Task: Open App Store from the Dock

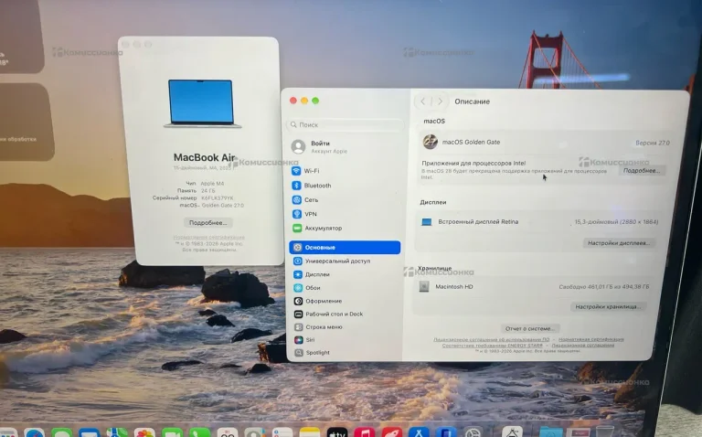Action: pyautogui.click(x=419, y=432)
